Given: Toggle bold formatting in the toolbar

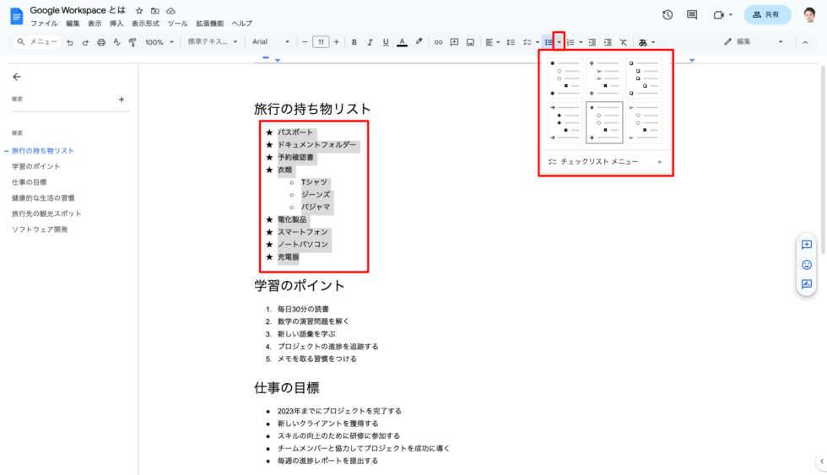Looking at the screenshot, I should tap(354, 42).
